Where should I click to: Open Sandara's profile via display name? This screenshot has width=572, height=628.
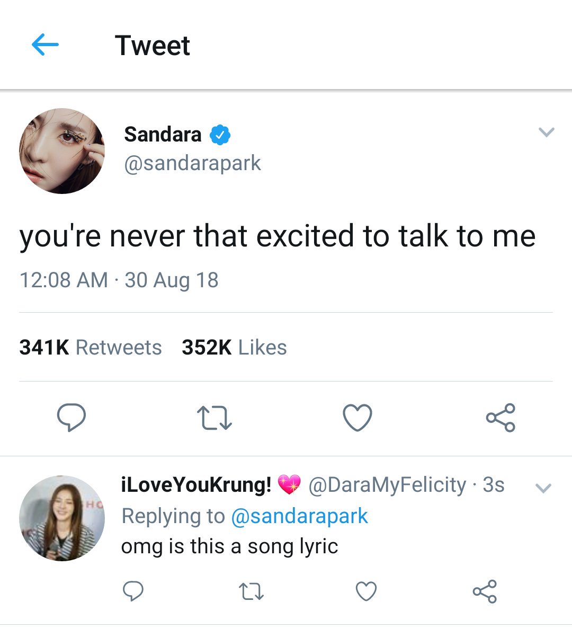163,134
